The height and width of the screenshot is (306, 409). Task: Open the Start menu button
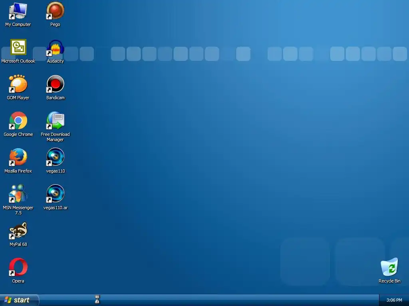click(19, 300)
